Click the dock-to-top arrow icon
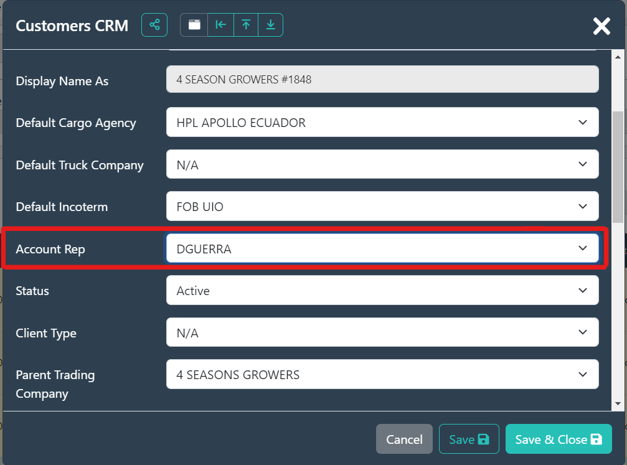 246,25
